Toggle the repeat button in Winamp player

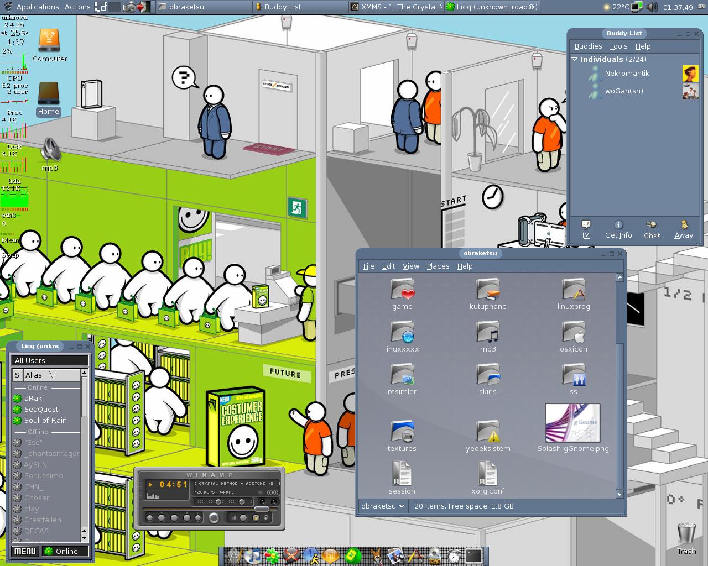point(266,518)
